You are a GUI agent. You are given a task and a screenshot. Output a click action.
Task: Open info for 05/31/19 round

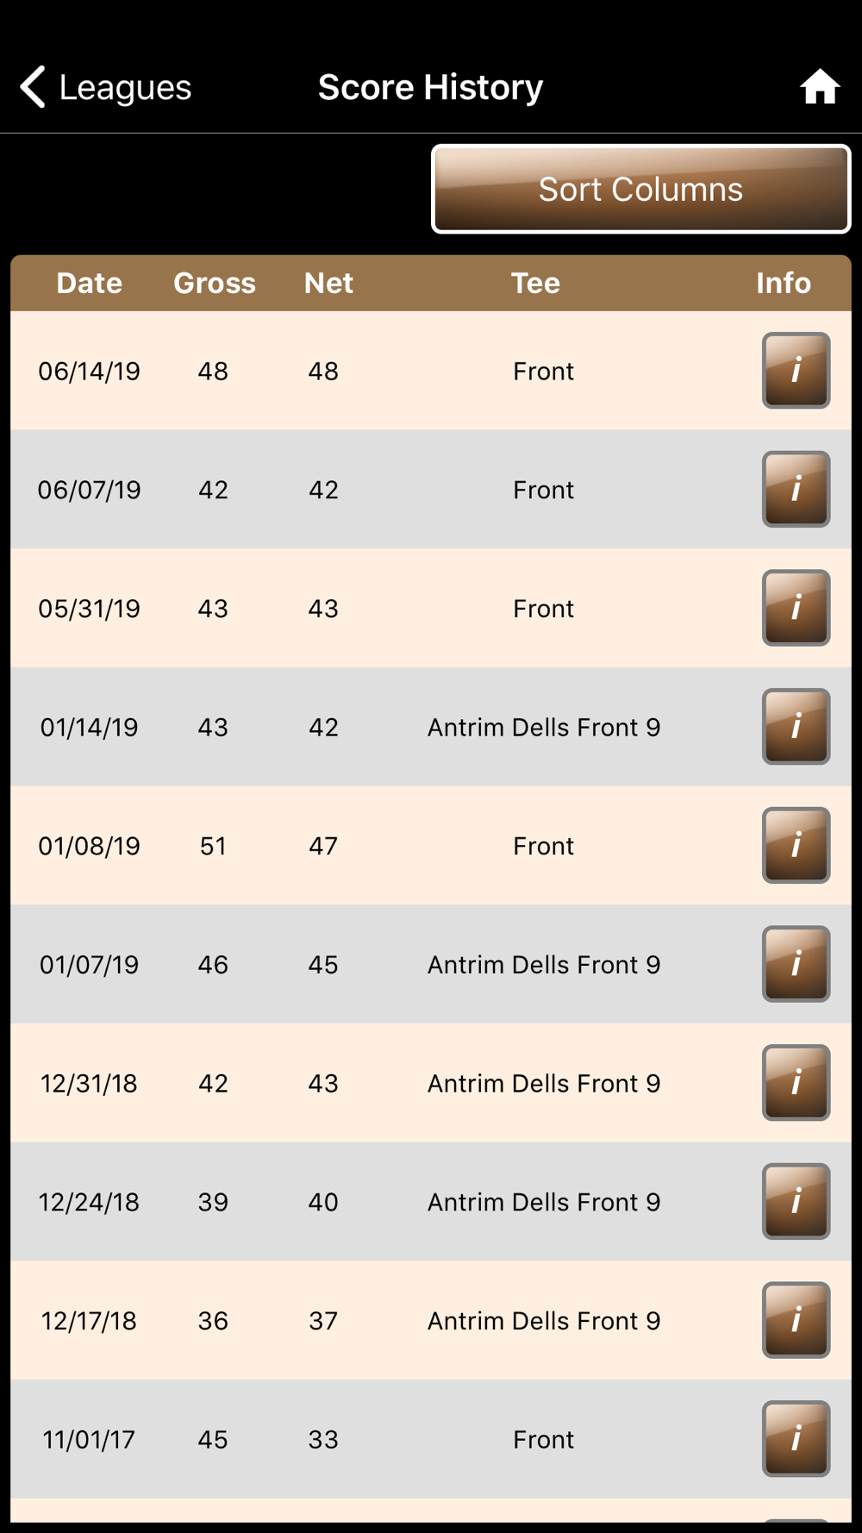[796, 608]
